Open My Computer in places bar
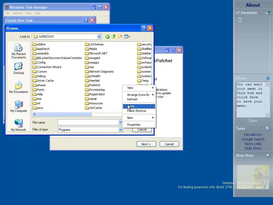This screenshot has height=205, width=273. point(19,106)
